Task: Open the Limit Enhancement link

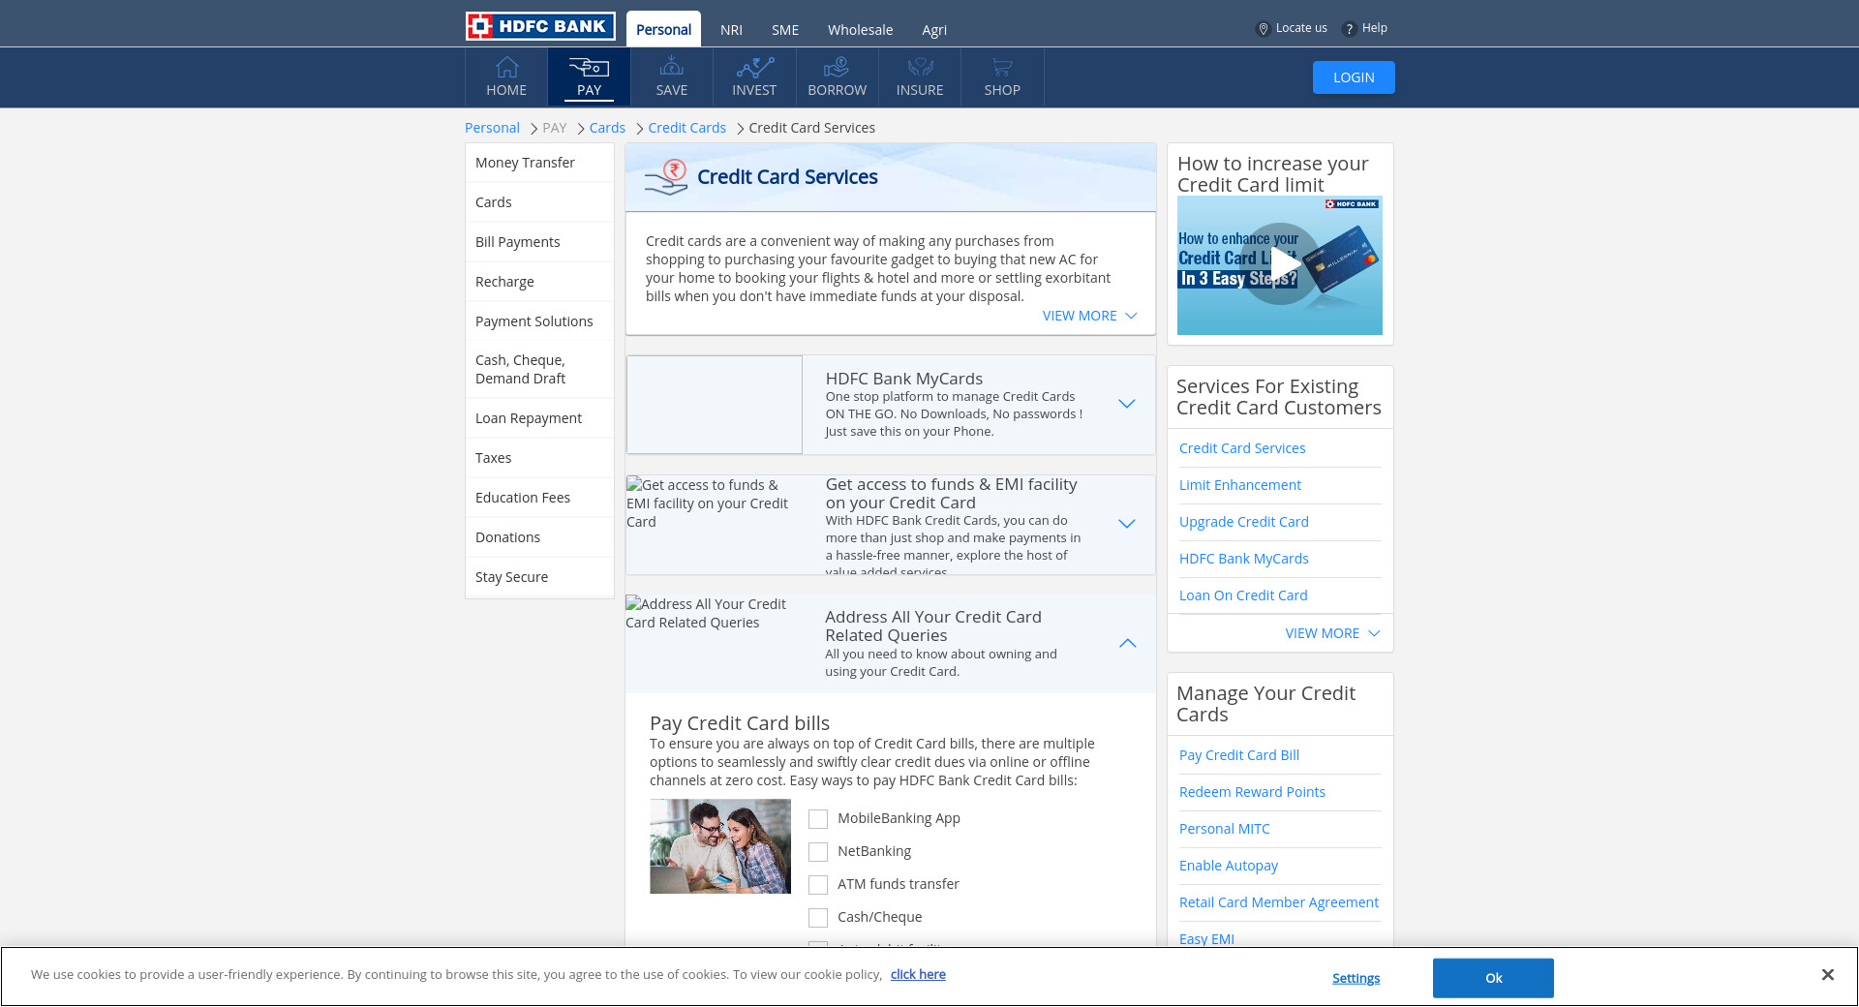Action: click(x=1239, y=485)
